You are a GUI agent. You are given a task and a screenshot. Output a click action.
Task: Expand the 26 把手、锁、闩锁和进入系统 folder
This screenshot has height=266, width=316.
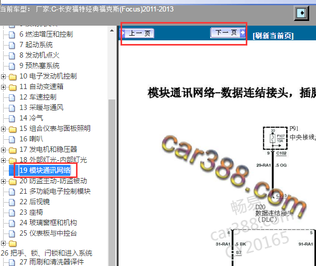pos(3,243)
